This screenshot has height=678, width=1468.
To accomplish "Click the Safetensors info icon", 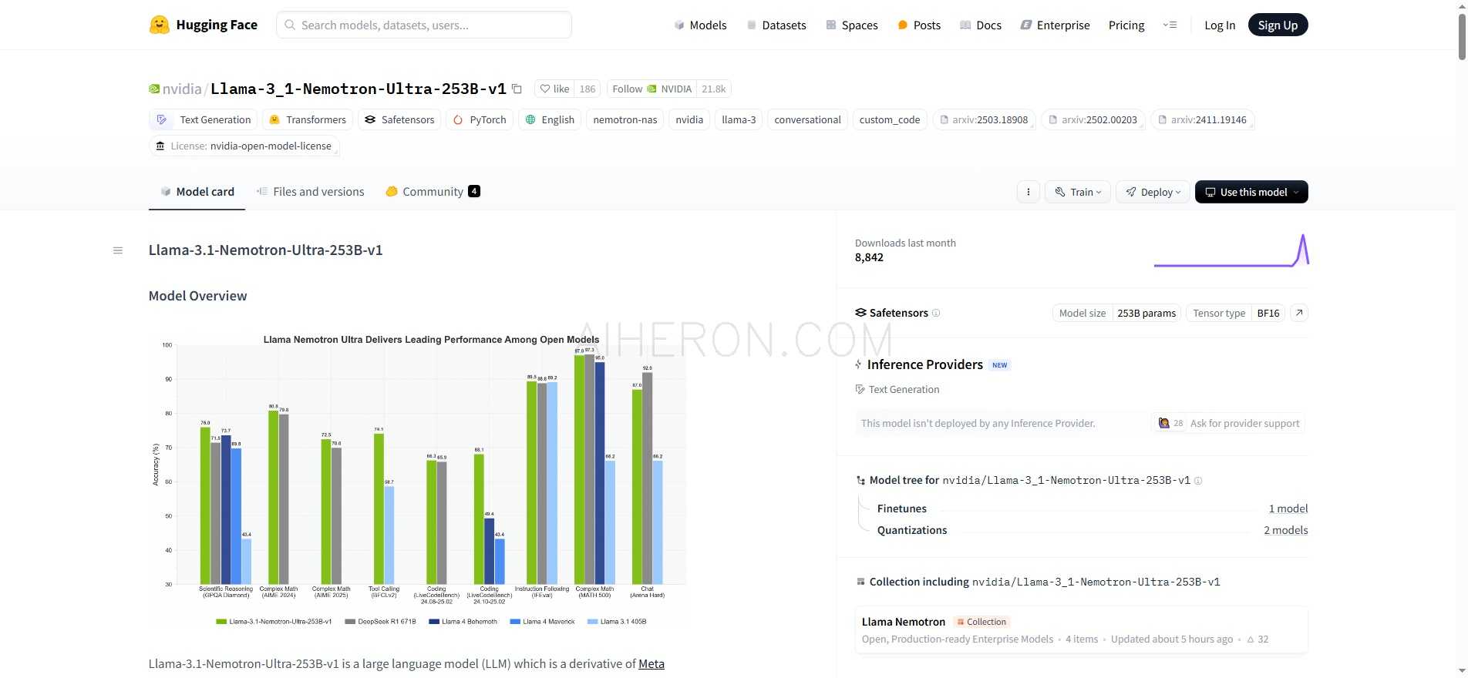I will (936, 313).
